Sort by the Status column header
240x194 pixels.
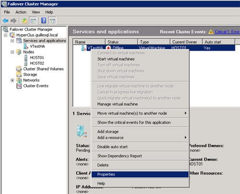pos(121,42)
